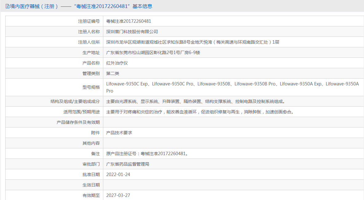Image resolution: width=364 pixels, height=200 pixels.
Task: Click the remark 原产品注册证号：粤械注准20172260481
Action: click(x=147, y=154)
